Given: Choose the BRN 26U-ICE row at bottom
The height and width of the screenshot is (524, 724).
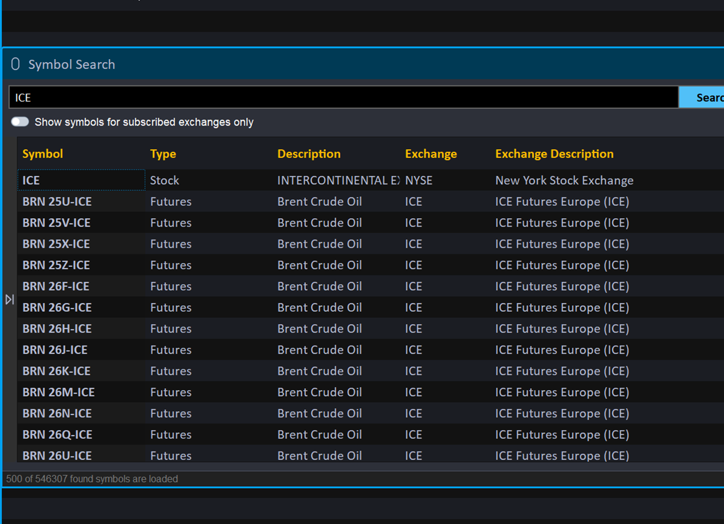Looking at the screenshot, I should [x=57, y=455].
